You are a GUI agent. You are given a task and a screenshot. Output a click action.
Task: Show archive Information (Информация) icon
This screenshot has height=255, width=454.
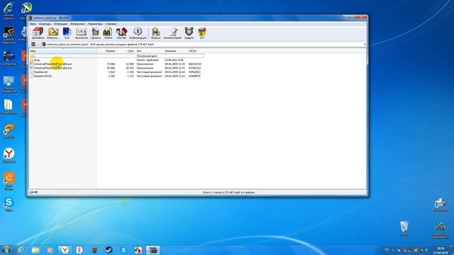(138, 33)
